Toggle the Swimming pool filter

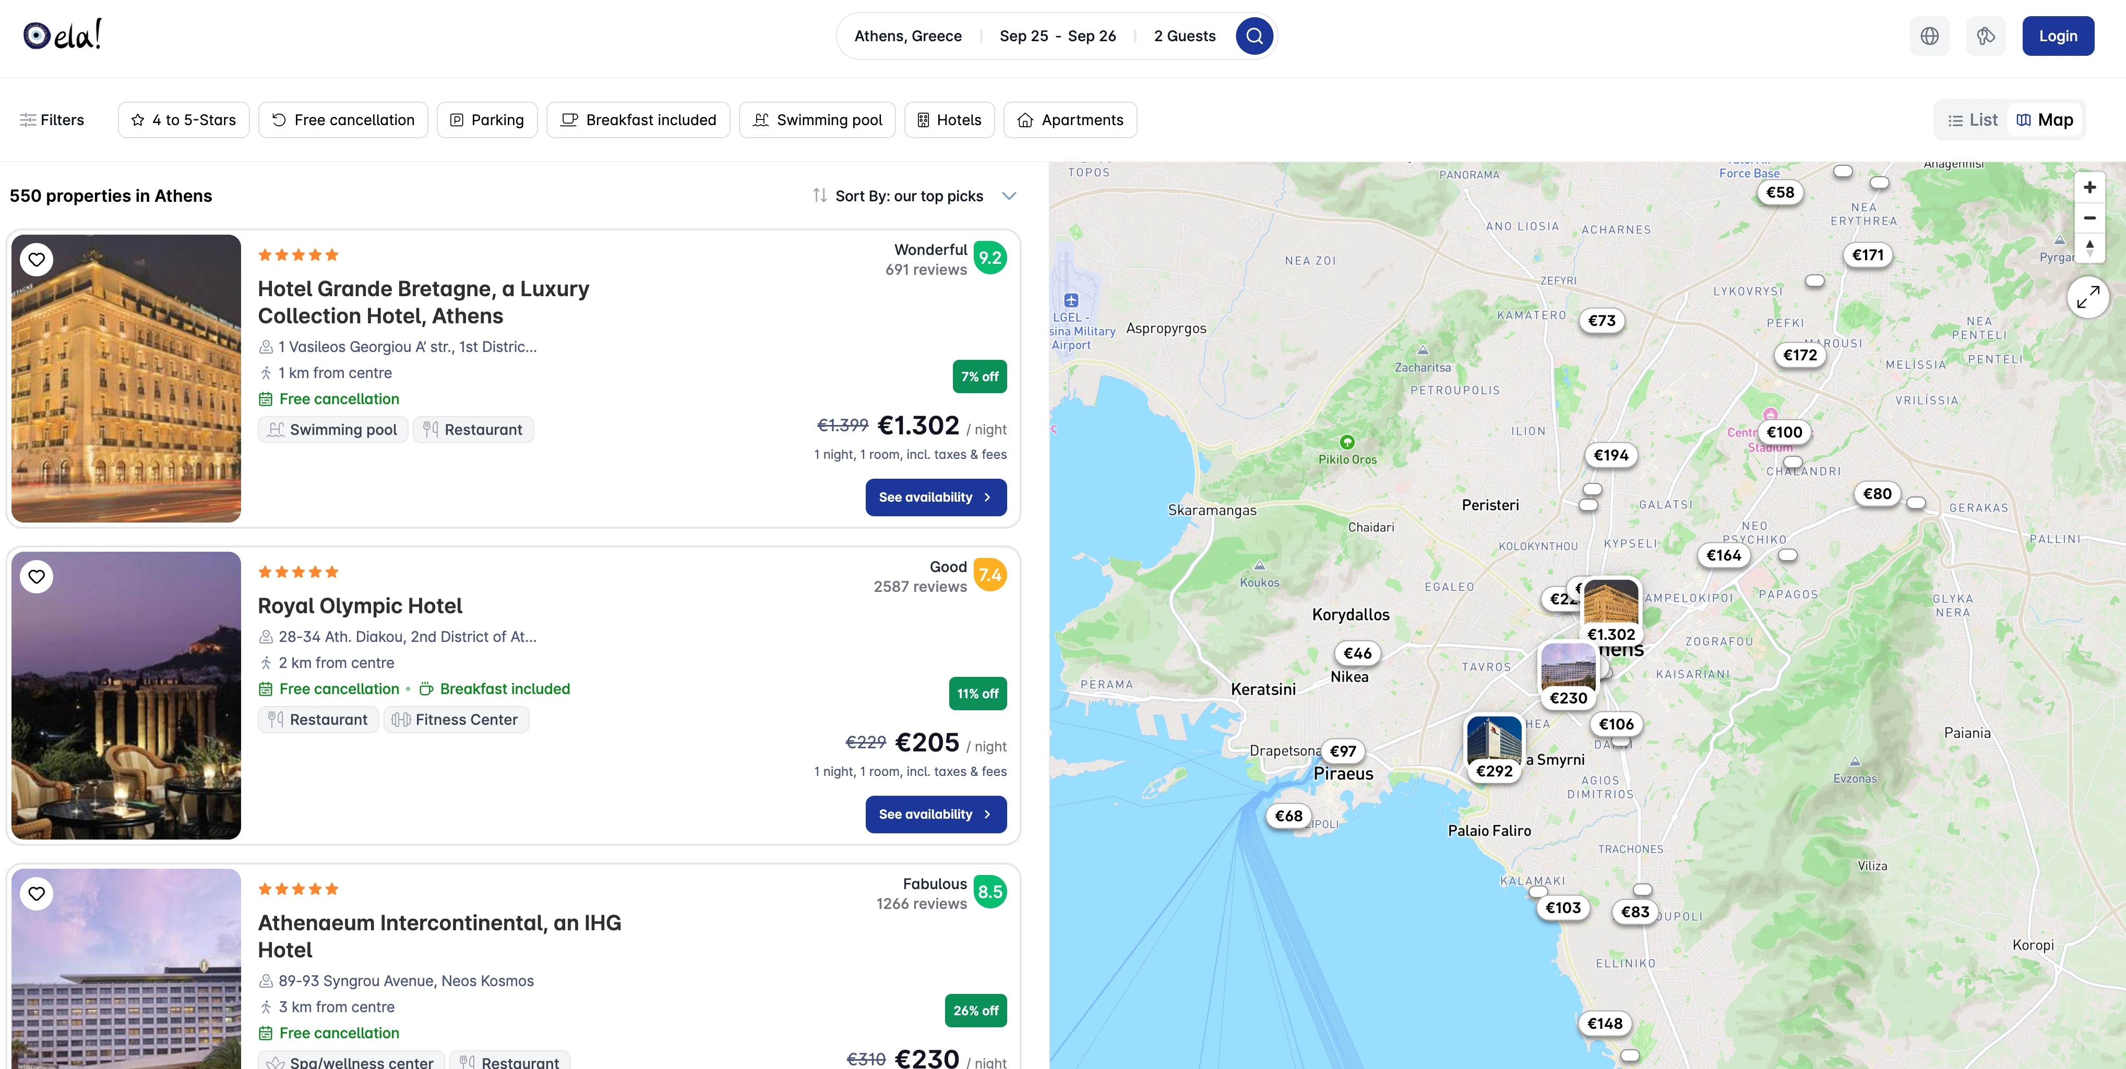click(x=817, y=120)
